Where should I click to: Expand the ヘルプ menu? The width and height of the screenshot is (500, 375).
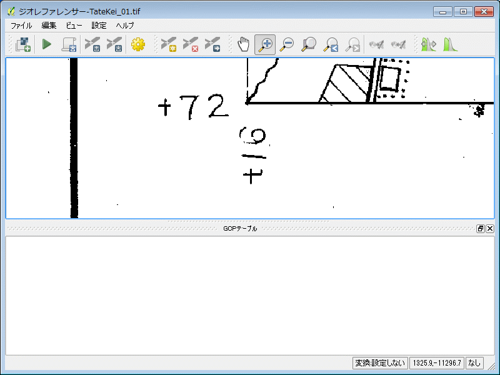[125, 26]
